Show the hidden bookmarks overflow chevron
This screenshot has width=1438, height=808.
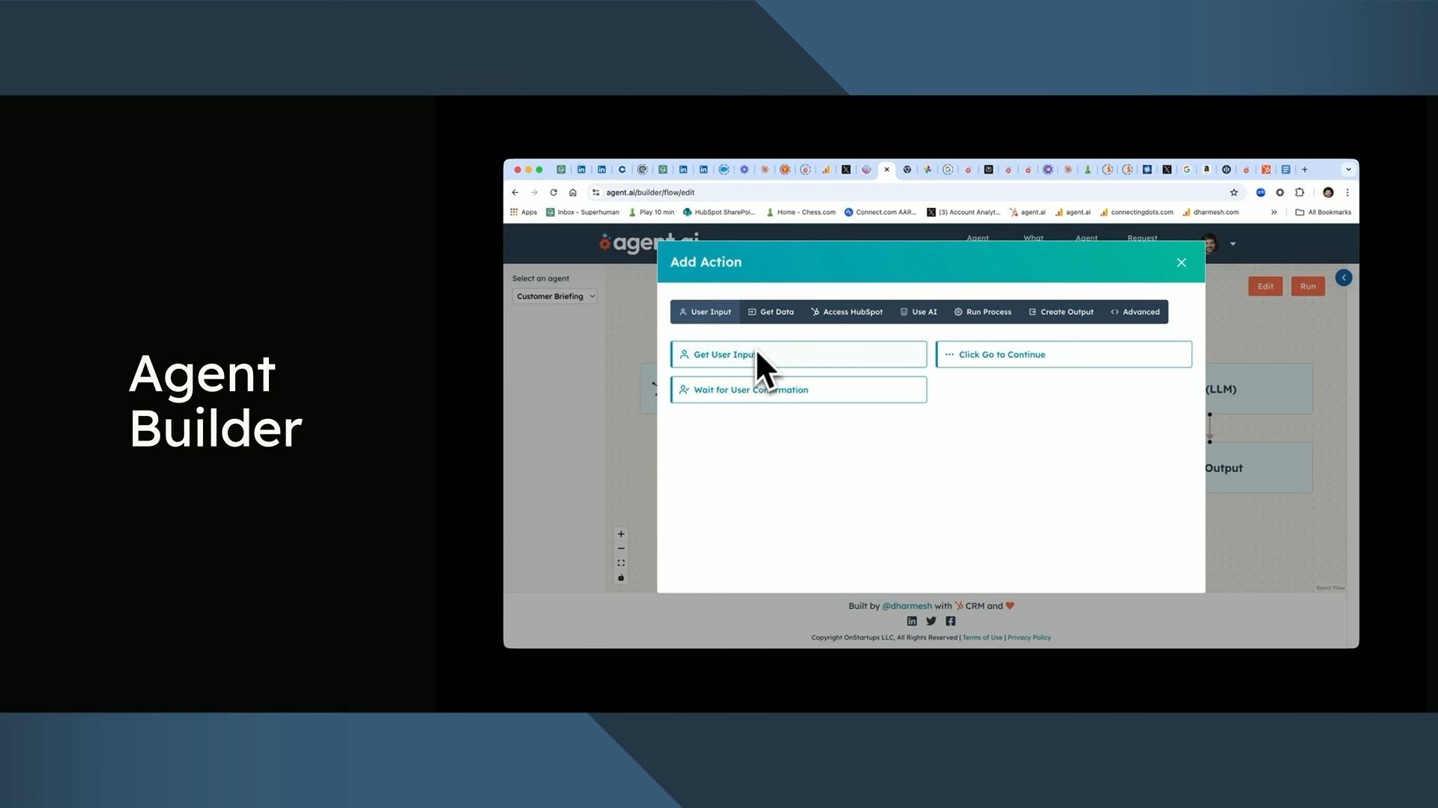1274,212
